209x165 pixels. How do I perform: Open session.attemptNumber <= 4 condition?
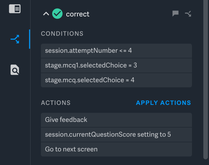pyautogui.click(x=116, y=51)
